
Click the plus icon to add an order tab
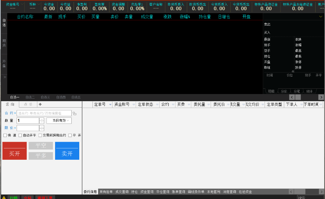(x=40, y=104)
